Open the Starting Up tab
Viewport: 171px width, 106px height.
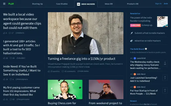point(37,4)
